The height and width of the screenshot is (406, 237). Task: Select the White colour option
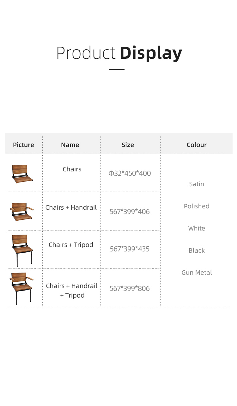pos(197,228)
